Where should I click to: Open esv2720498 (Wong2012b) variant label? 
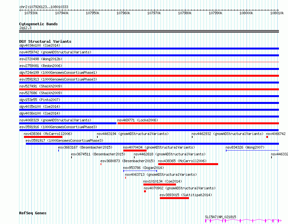click(41, 59)
